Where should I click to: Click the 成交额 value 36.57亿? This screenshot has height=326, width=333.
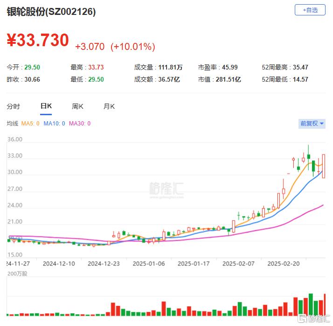[x=169, y=79]
